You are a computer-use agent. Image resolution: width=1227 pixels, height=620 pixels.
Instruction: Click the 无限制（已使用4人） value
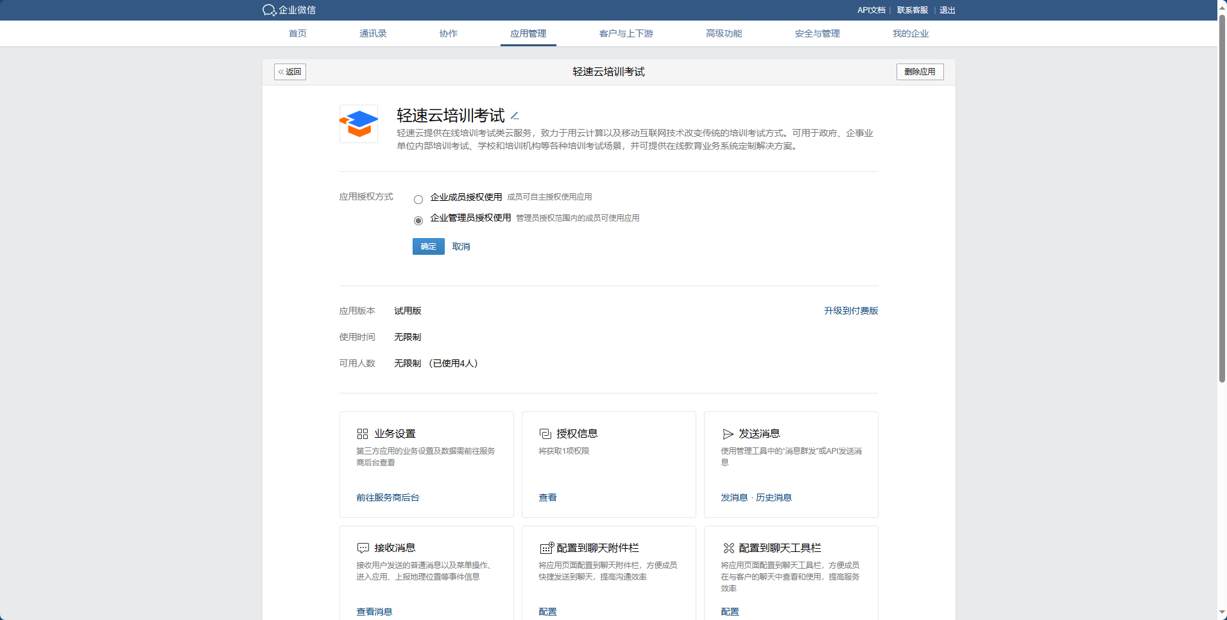pyautogui.click(x=436, y=363)
